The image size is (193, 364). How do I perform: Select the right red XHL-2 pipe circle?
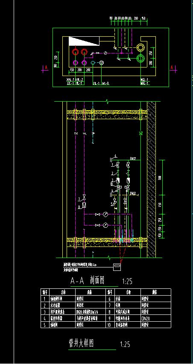point(84,52)
